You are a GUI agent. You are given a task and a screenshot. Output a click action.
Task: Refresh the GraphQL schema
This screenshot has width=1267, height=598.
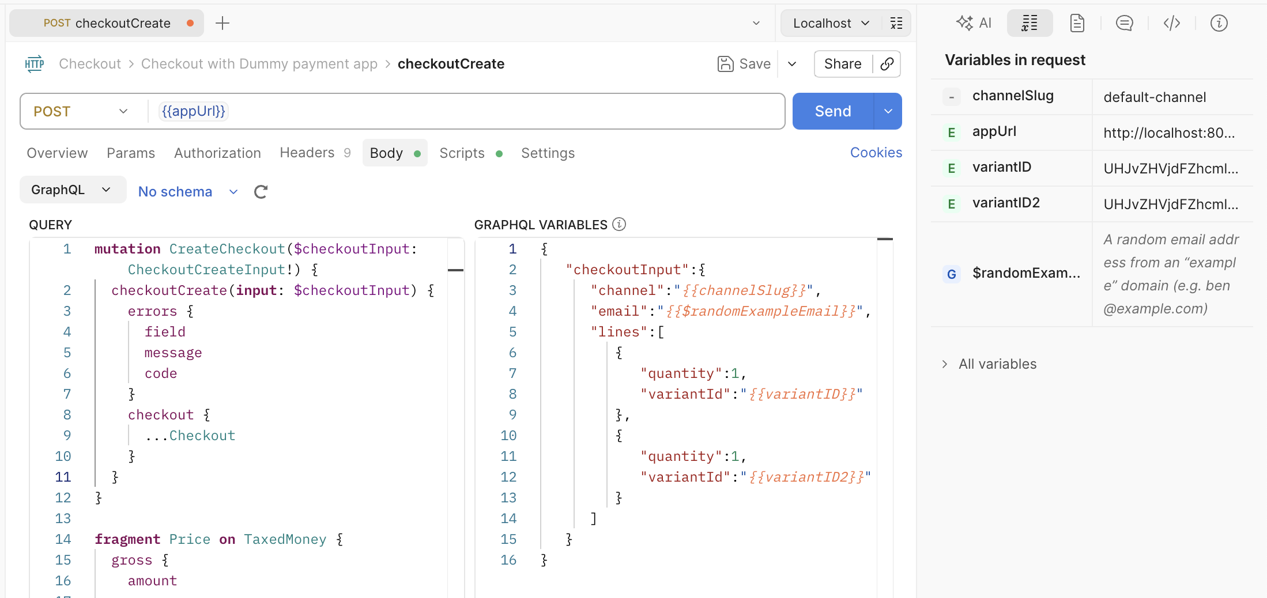261,191
